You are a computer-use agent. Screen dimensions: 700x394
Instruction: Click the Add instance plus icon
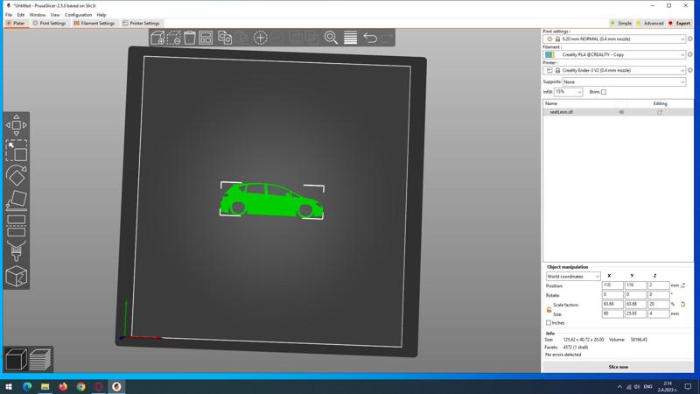(260, 38)
